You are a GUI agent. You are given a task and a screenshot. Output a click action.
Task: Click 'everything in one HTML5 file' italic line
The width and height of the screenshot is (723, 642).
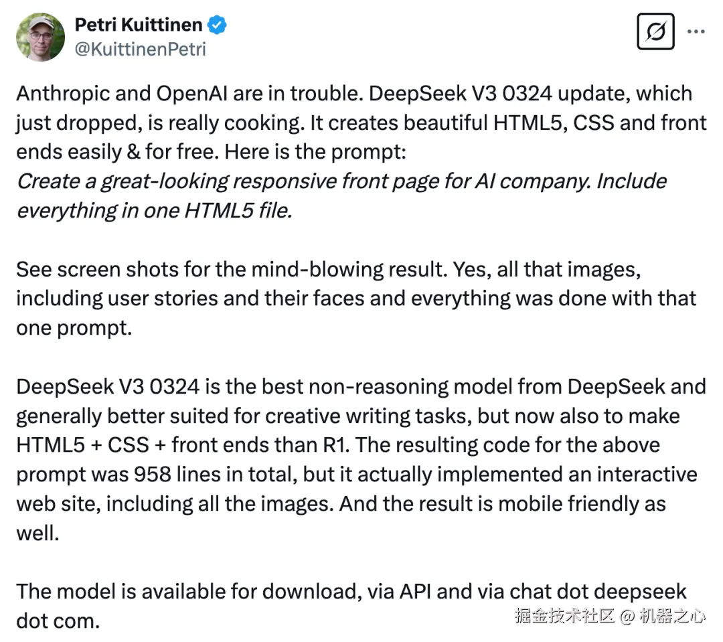(155, 211)
